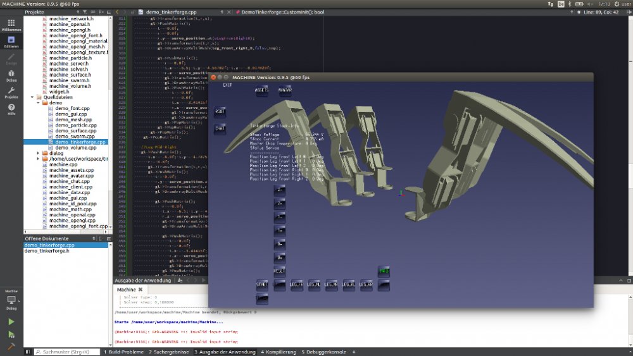Open the Build-Probleme pane

click(123, 352)
